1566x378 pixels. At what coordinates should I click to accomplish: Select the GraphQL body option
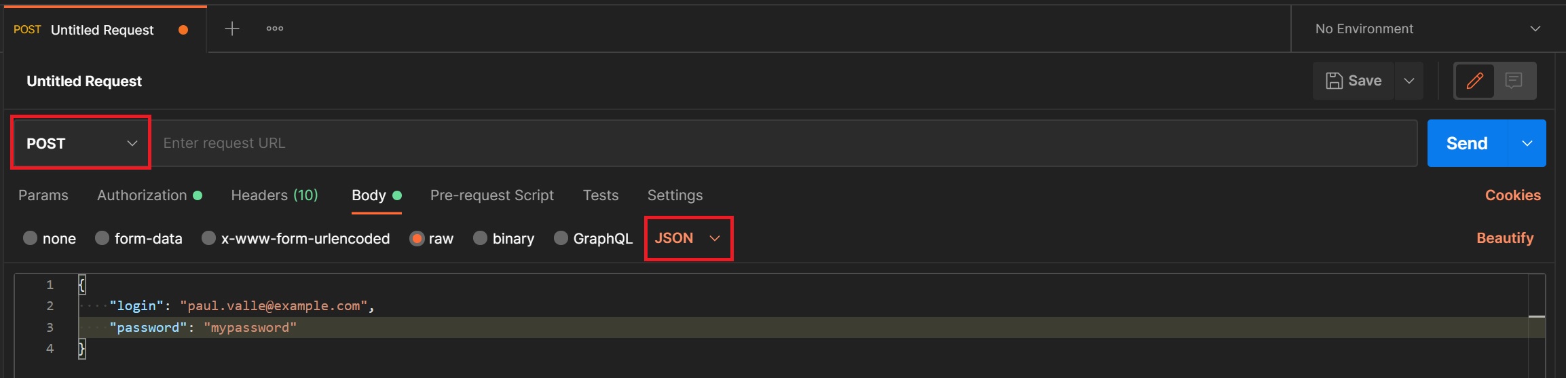pos(561,238)
